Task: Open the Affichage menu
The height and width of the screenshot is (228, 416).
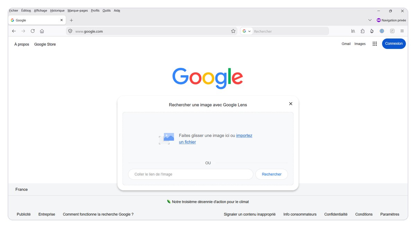Action: click(41, 10)
